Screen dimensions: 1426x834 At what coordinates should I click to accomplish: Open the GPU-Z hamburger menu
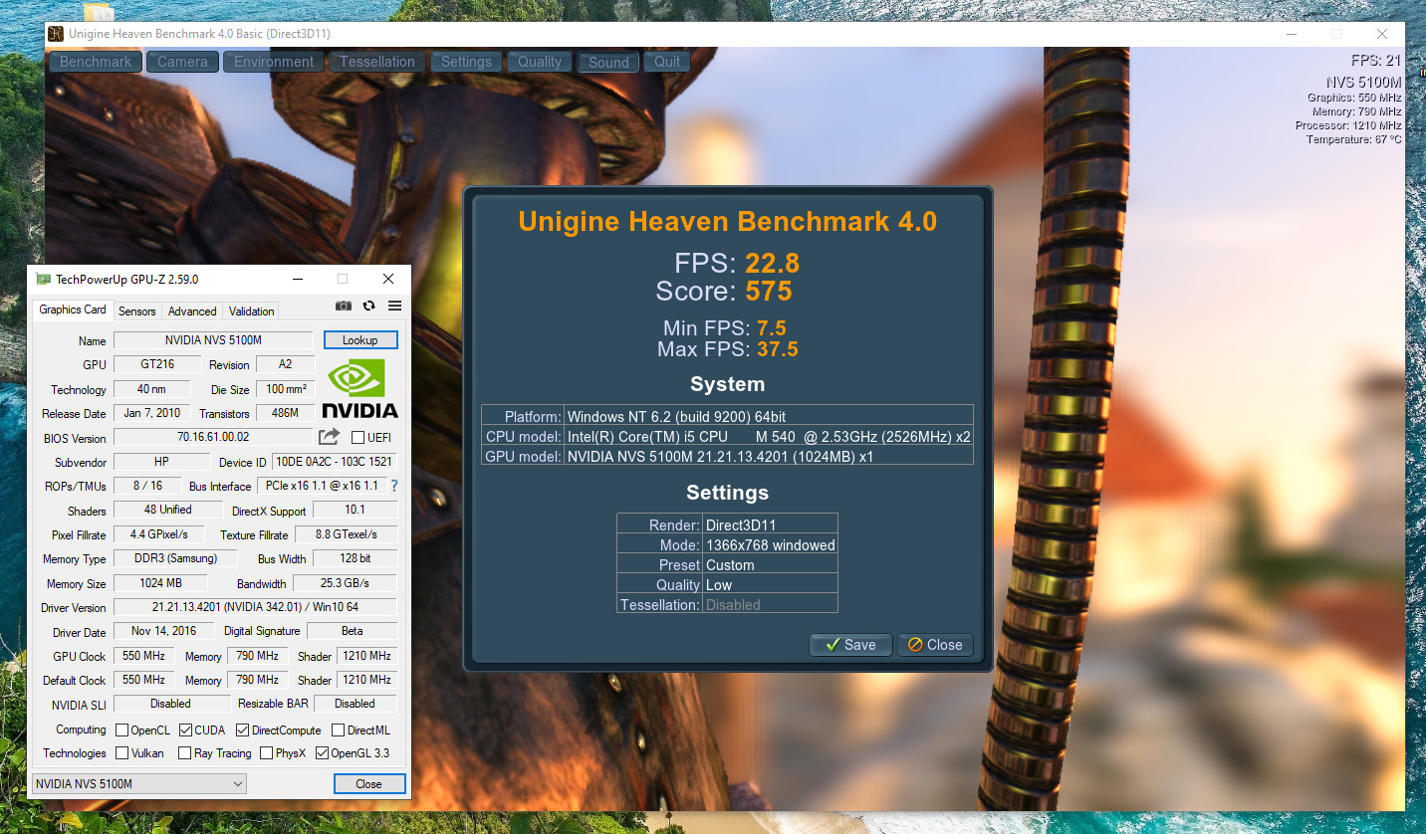[394, 306]
